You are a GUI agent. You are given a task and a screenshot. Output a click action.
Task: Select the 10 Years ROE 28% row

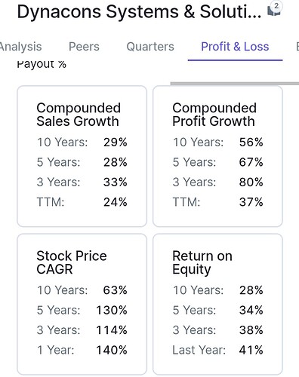click(x=218, y=290)
